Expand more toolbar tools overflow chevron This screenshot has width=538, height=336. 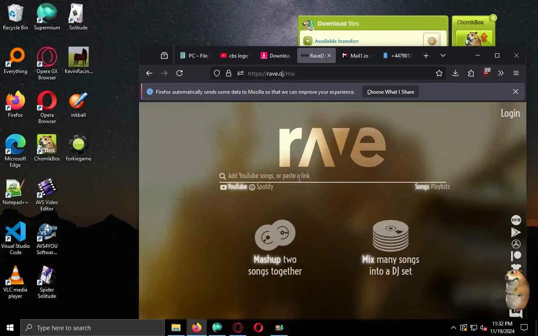[x=501, y=73]
